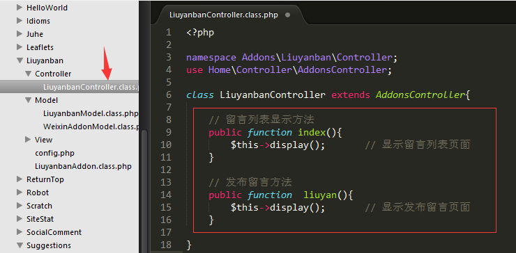Click line number 1 in gutter
Image resolution: width=516 pixels, height=253 pixels.
coord(169,32)
